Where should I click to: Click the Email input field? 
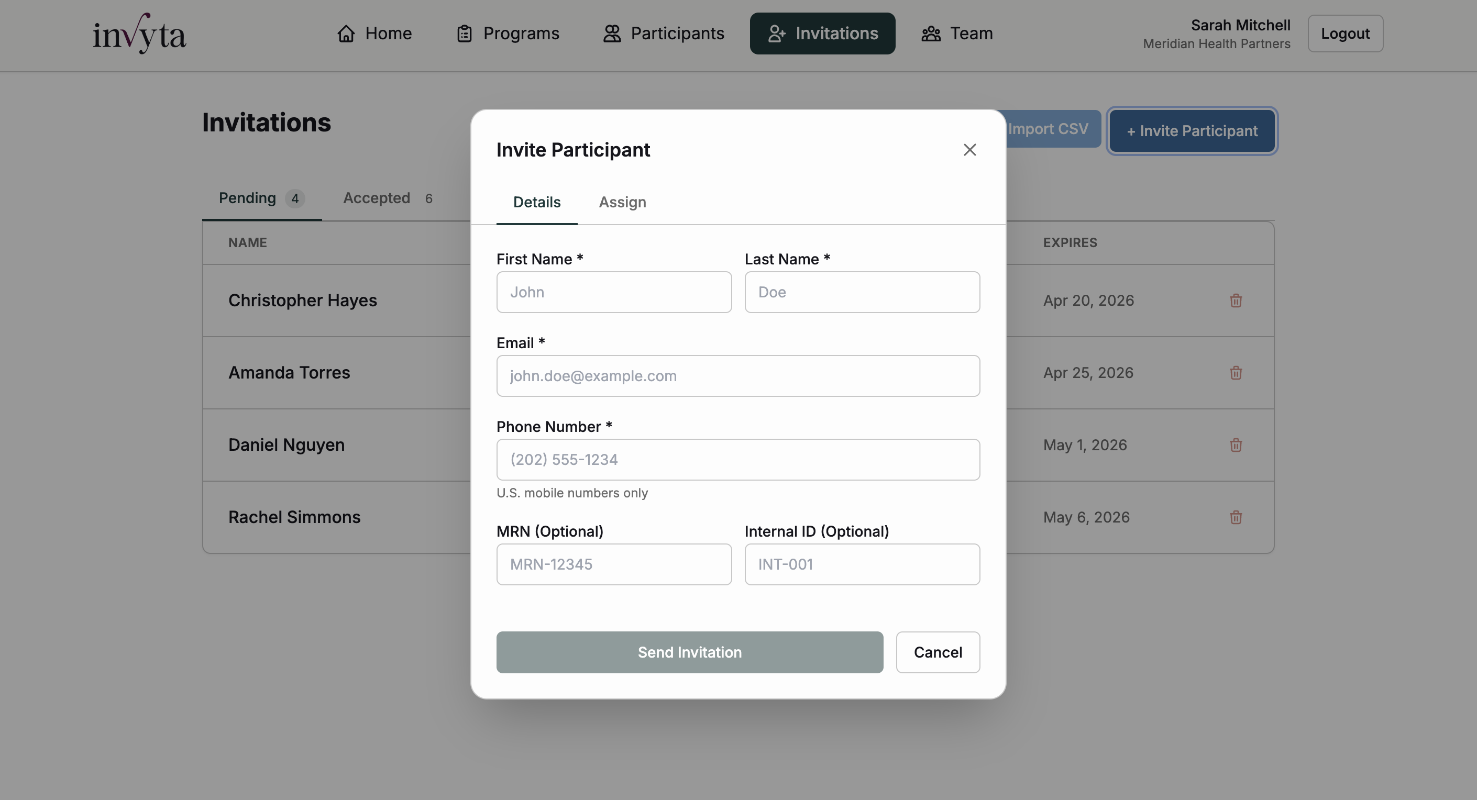738,376
